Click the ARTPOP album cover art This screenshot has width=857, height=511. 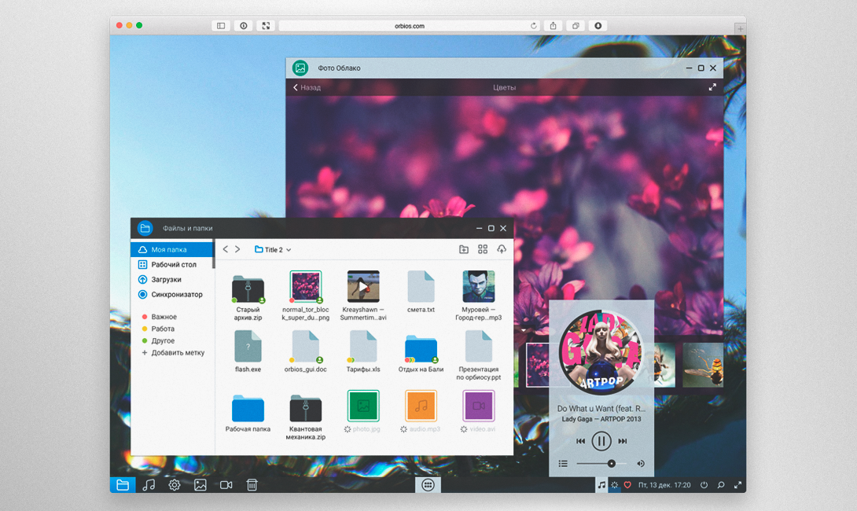point(601,352)
